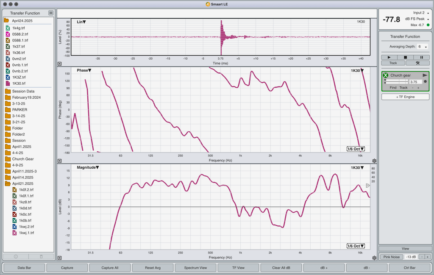Select the magenta 0588.2.trf file icon
Image resolution: width=434 pixels, height=275 pixels.
point(8,34)
